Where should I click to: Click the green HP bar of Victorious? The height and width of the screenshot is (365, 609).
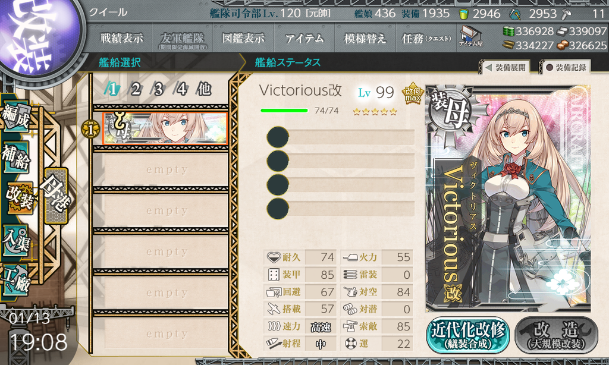[x=284, y=111]
